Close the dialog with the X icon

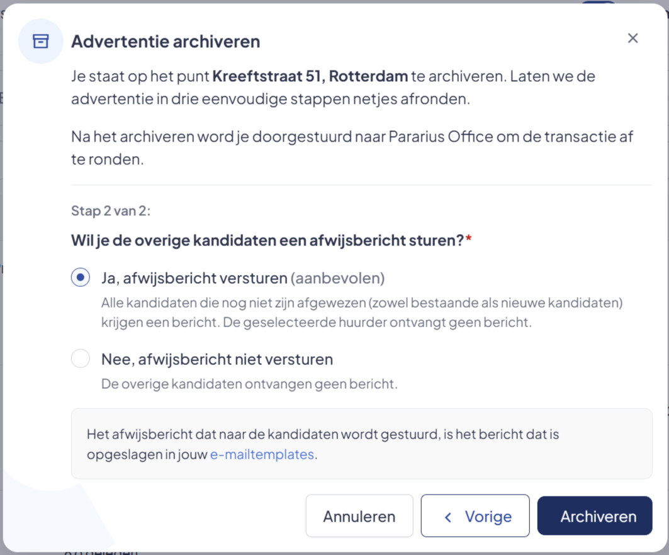point(632,38)
